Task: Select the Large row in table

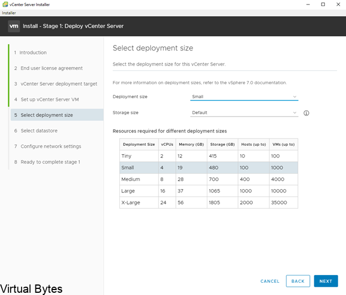Action: tap(208, 191)
